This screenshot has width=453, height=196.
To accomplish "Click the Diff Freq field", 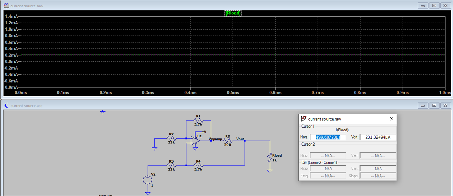I will [328, 176].
